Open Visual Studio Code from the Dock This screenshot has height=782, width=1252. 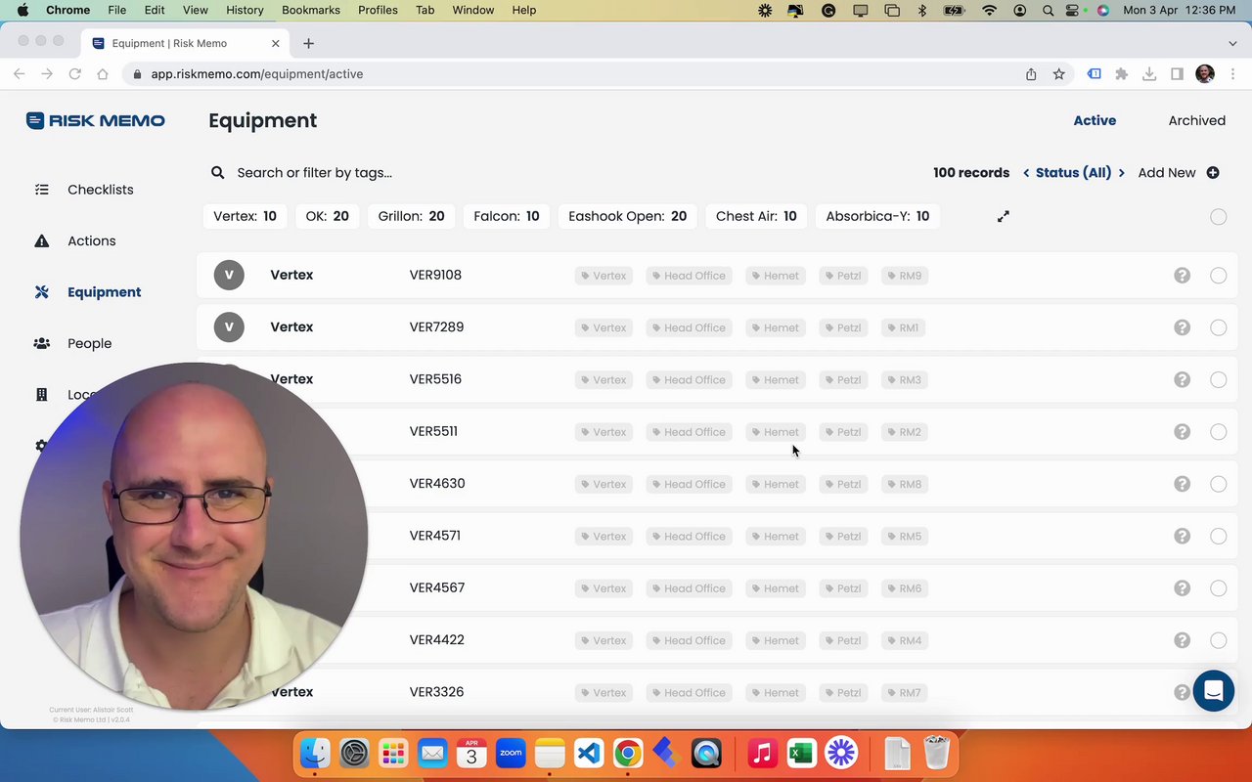pyautogui.click(x=589, y=754)
